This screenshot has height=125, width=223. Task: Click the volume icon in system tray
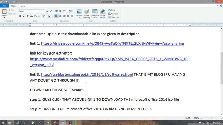pyautogui.click(x=207, y=123)
